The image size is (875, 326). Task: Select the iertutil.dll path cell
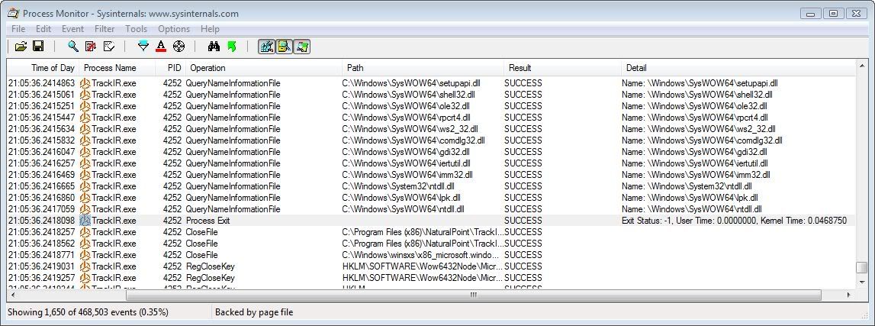407,163
